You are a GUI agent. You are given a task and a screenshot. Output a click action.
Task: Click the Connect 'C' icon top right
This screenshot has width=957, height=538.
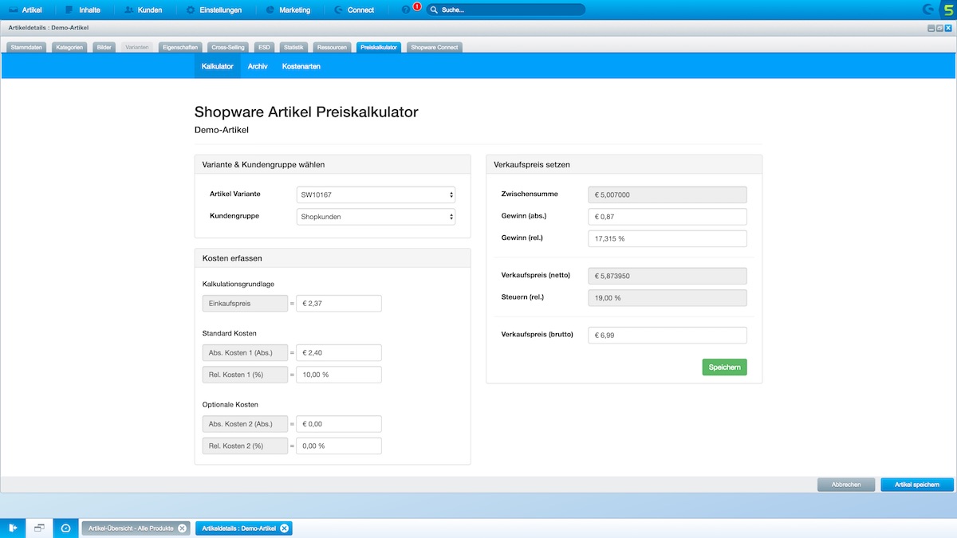[x=927, y=10]
